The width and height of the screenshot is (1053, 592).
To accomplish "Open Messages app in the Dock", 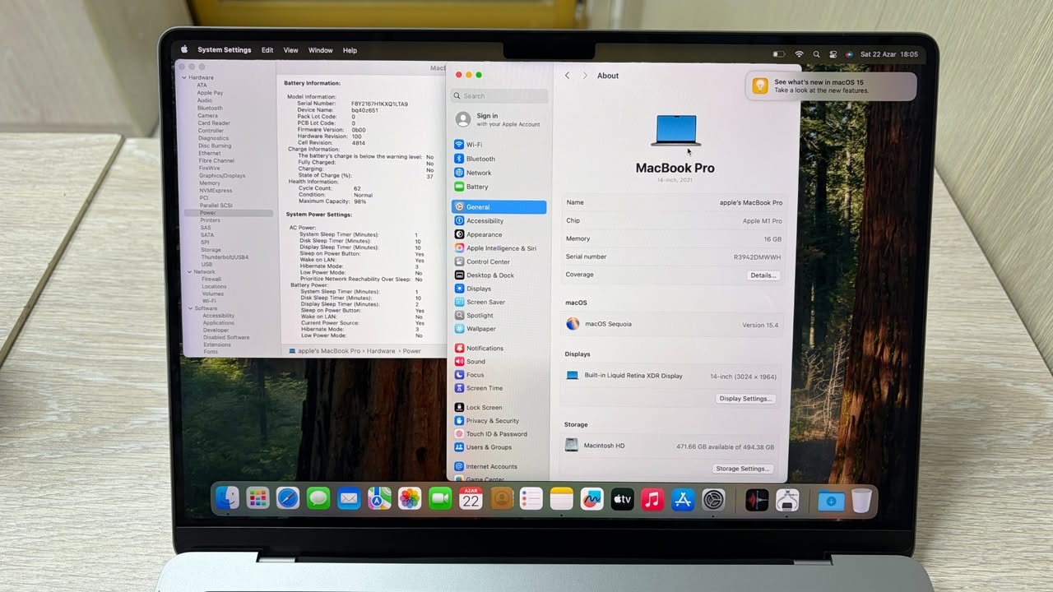I will [318, 497].
